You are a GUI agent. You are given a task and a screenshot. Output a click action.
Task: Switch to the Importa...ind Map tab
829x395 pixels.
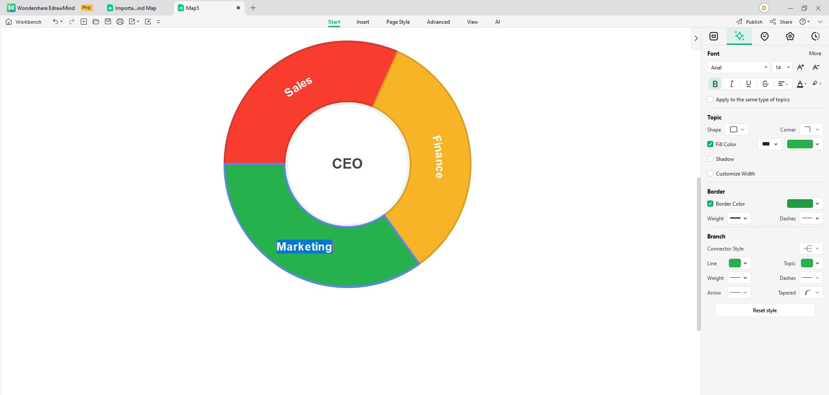point(136,8)
